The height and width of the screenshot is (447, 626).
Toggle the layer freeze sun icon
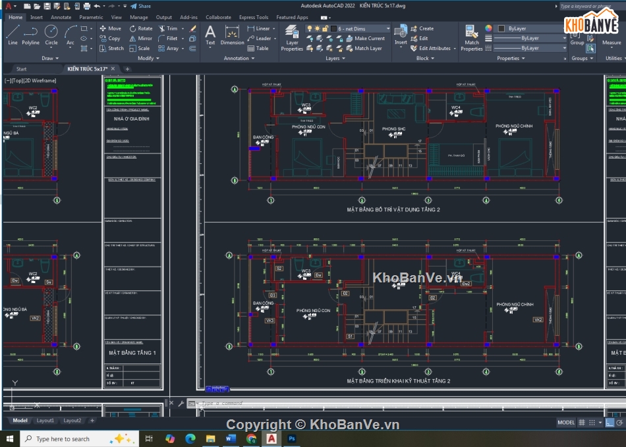coord(317,28)
